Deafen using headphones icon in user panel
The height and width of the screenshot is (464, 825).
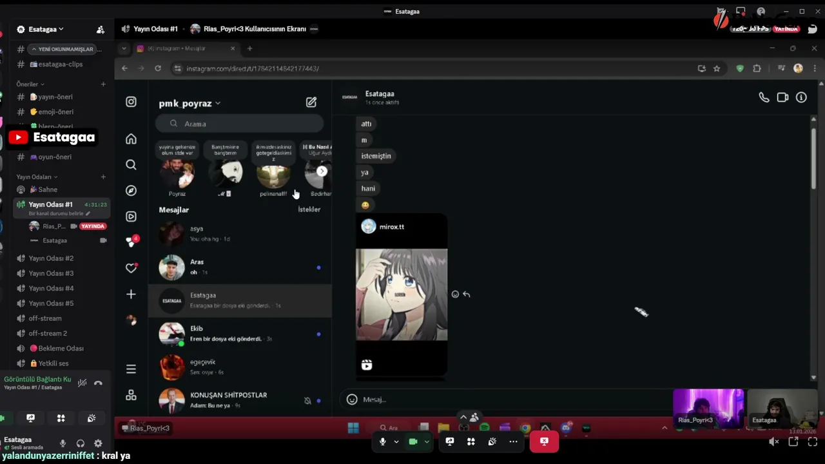[81, 443]
